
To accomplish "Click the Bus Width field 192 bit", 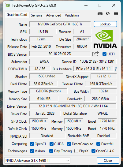I will tap(104, 91).
